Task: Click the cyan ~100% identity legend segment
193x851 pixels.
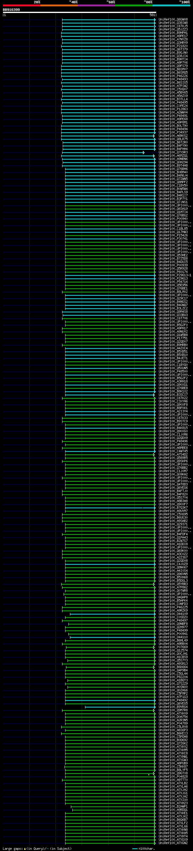Action: pos(171,5)
